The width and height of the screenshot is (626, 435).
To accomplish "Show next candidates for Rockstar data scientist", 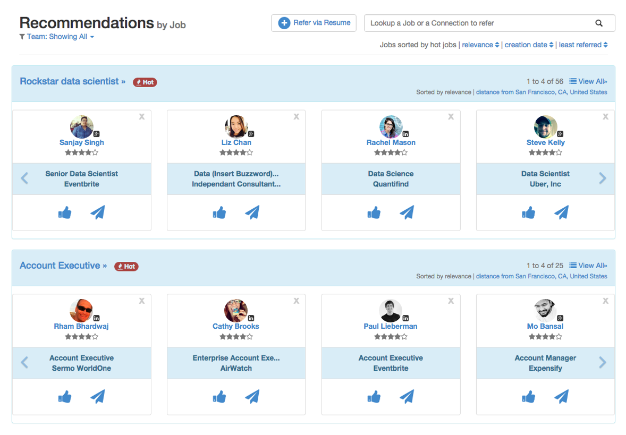I will [602, 178].
